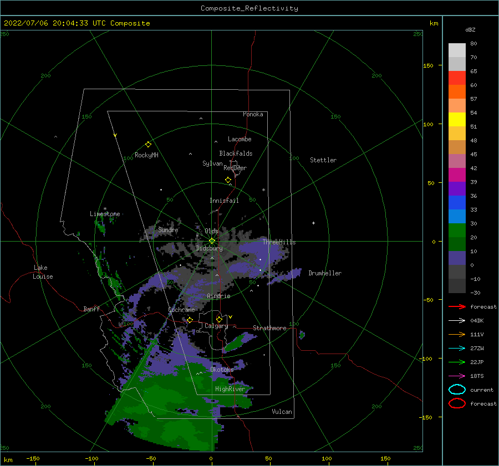The height and width of the screenshot is (466, 499).
Task: Click the red forecast arrow in legend
Action: 457,306
